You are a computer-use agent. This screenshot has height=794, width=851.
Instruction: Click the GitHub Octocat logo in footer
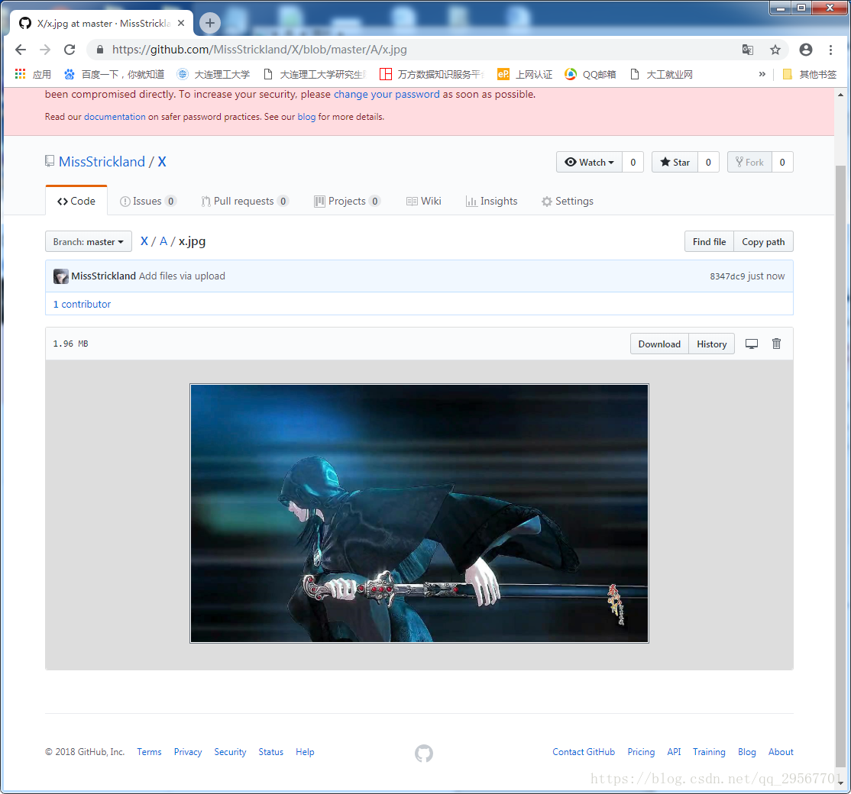[x=424, y=753]
